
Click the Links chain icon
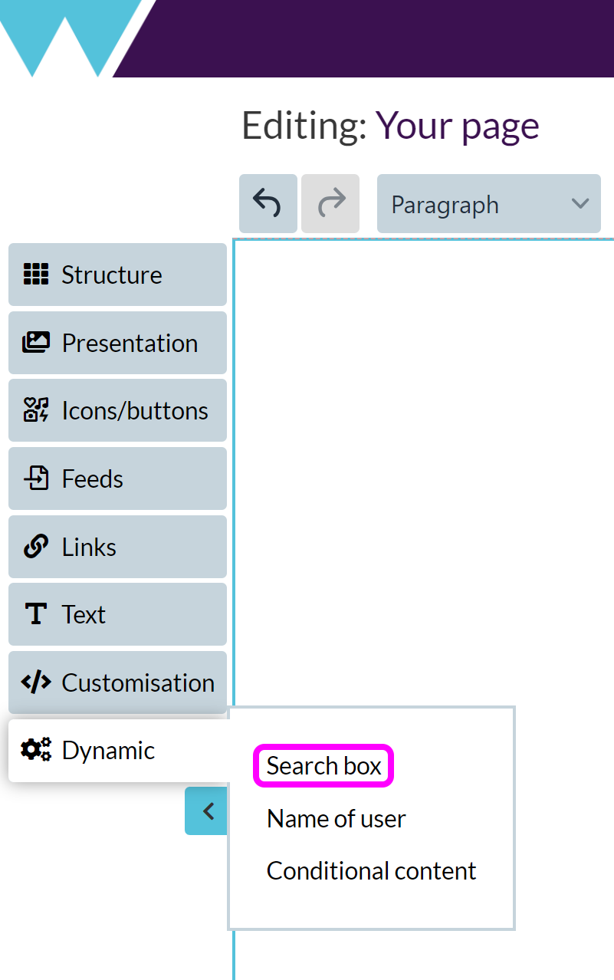coord(36,547)
